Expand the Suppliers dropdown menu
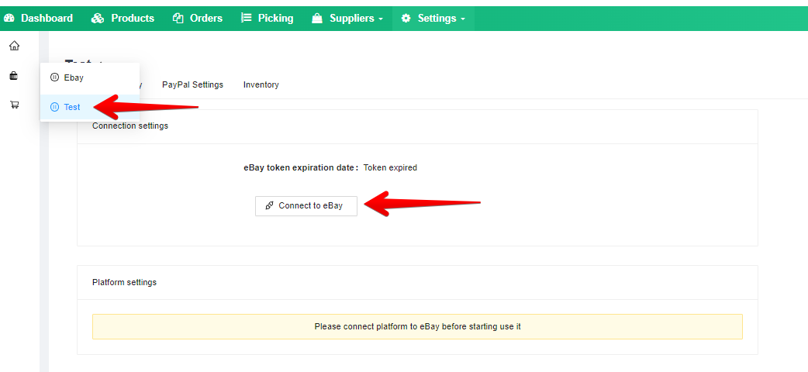This screenshot has width=808, height=372. 347,18
